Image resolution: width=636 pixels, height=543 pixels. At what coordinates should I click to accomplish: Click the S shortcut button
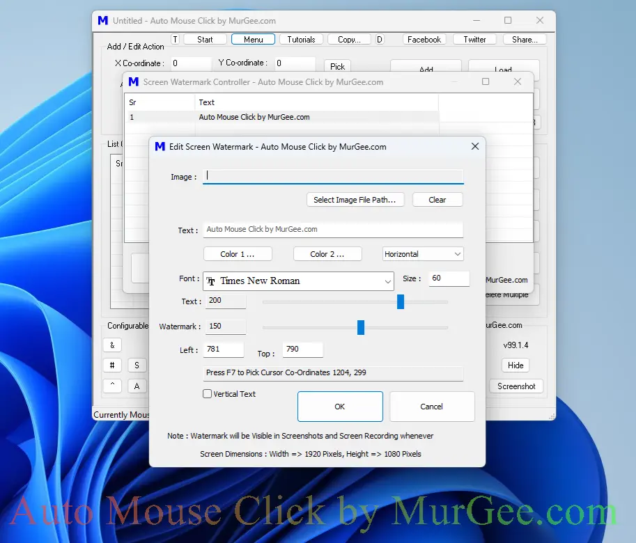click(x=137, y=365)
